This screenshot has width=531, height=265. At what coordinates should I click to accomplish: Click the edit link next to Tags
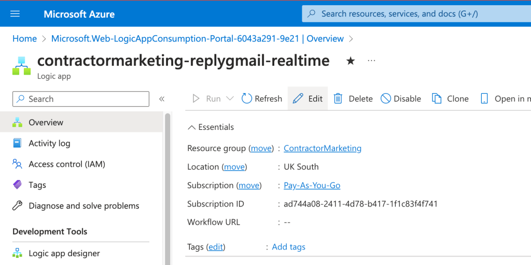coord(216,247)
